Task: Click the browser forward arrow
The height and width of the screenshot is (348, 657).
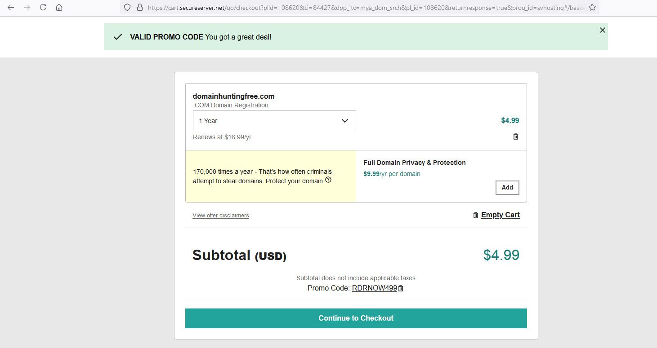Action: (x=27, y=8)
